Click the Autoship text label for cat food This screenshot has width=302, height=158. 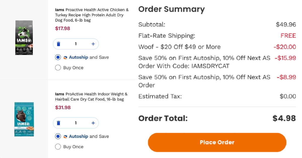(x=79, y=136)
